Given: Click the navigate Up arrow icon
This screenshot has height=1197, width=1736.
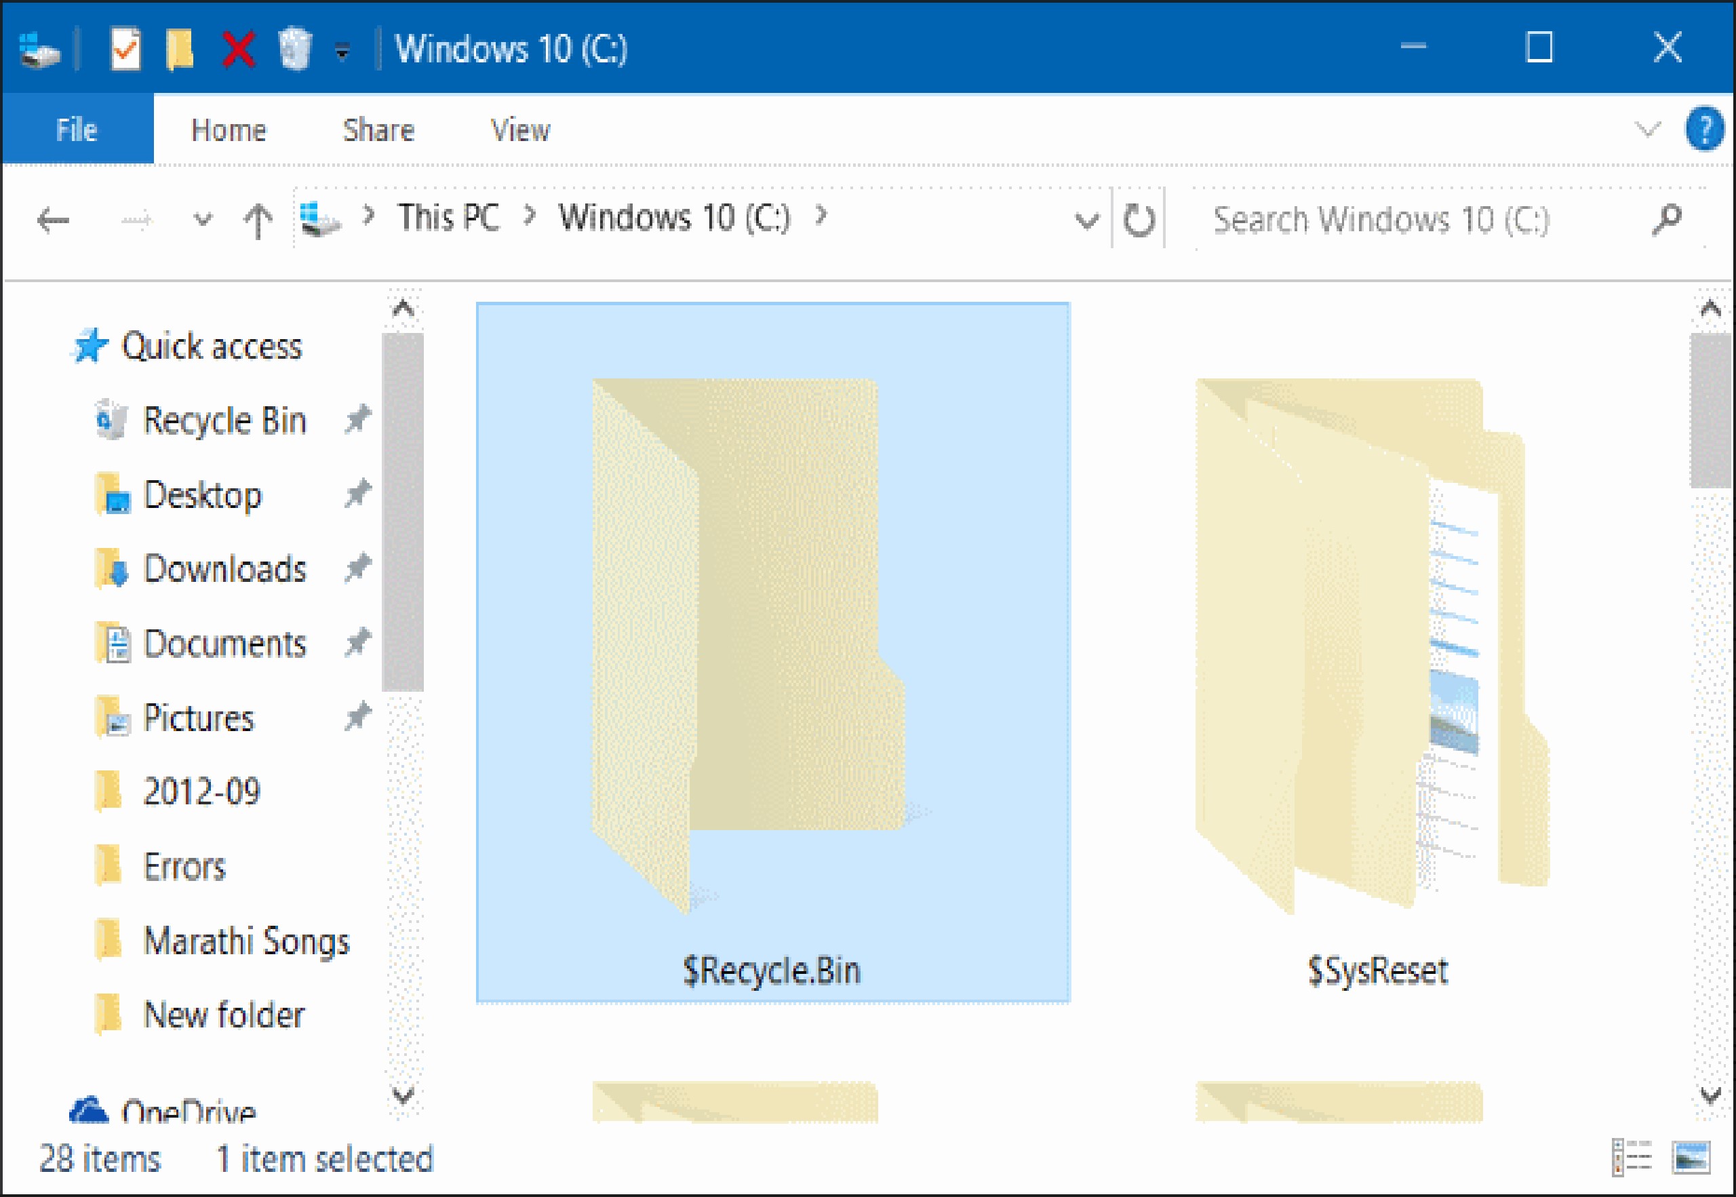Looking at the screenshot, I should [x=259, y=220].
